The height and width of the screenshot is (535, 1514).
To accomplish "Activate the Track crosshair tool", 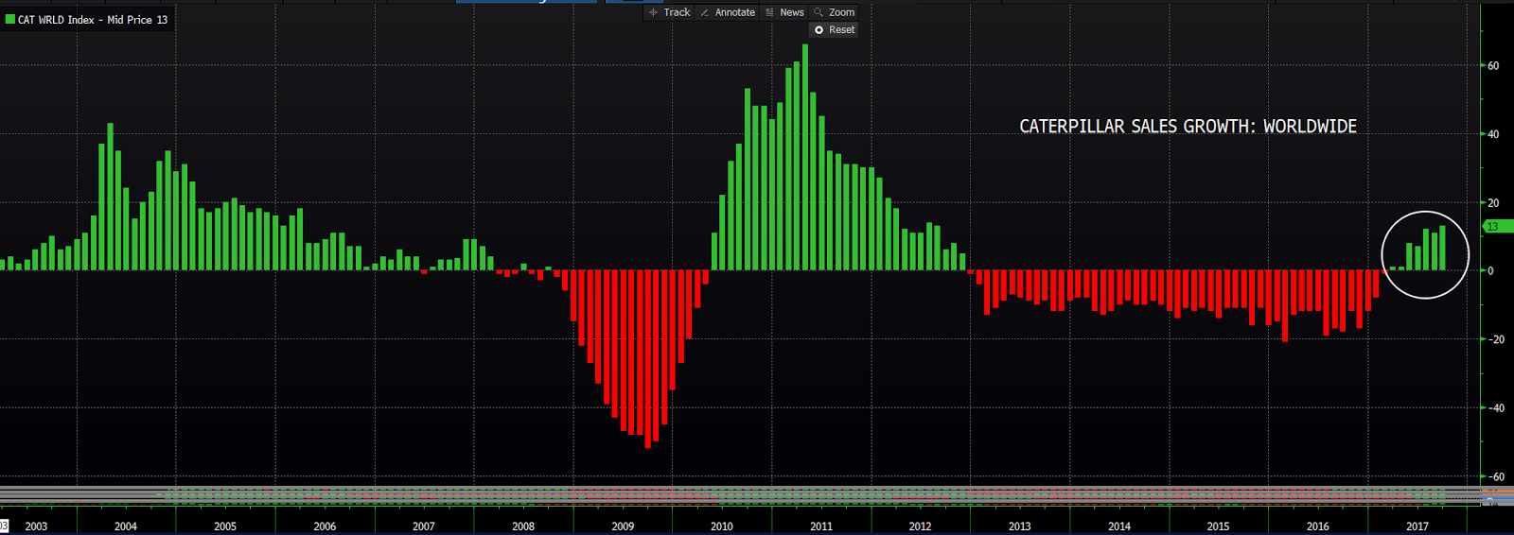I will (x=669, y=12).
